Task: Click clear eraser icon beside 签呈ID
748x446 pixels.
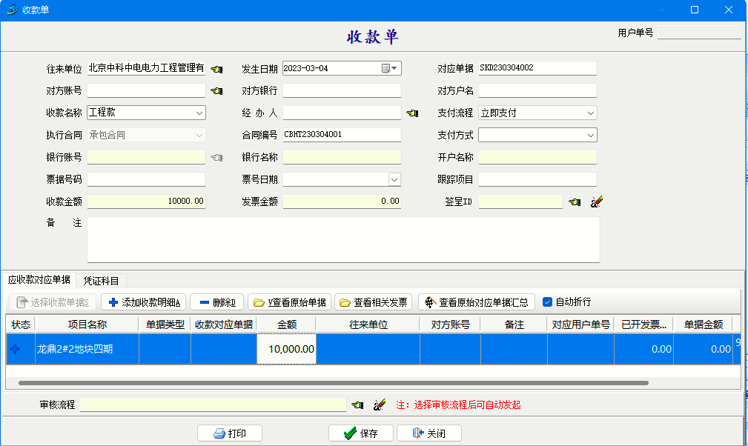Action: [596, 202]
